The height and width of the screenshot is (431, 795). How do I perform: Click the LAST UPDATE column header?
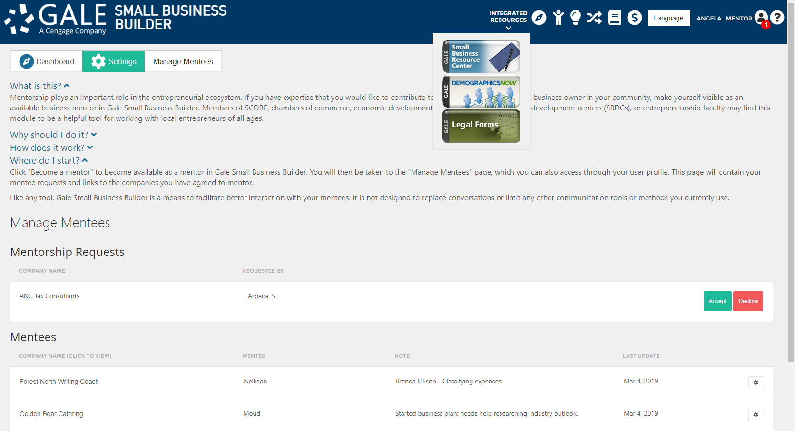pos(641,356)
